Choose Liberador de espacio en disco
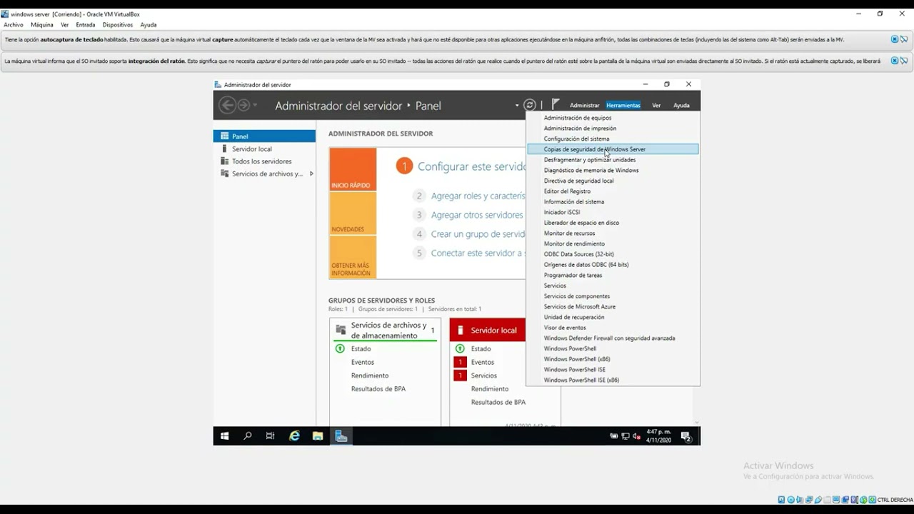 581,223
